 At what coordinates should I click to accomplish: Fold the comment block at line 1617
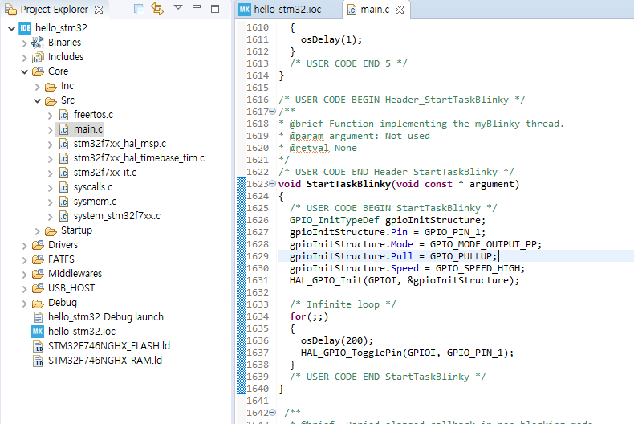(x=273, y=112)
